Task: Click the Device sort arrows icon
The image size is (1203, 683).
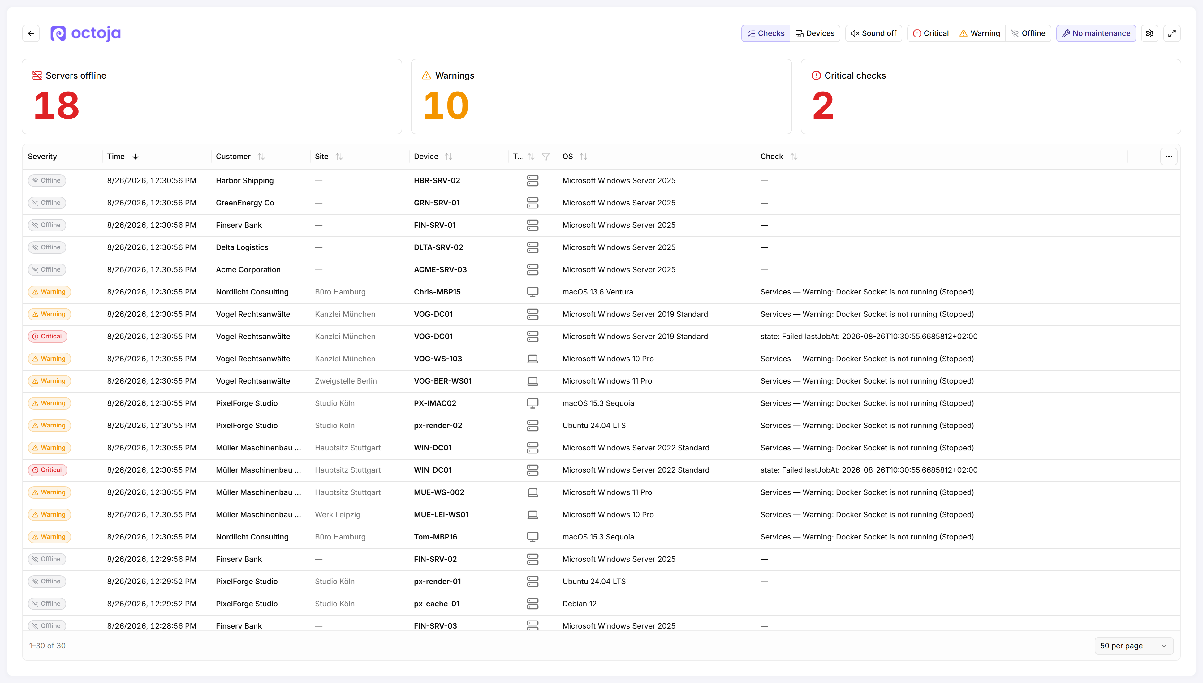Action: pyautogui.click(x=449, y=157)
